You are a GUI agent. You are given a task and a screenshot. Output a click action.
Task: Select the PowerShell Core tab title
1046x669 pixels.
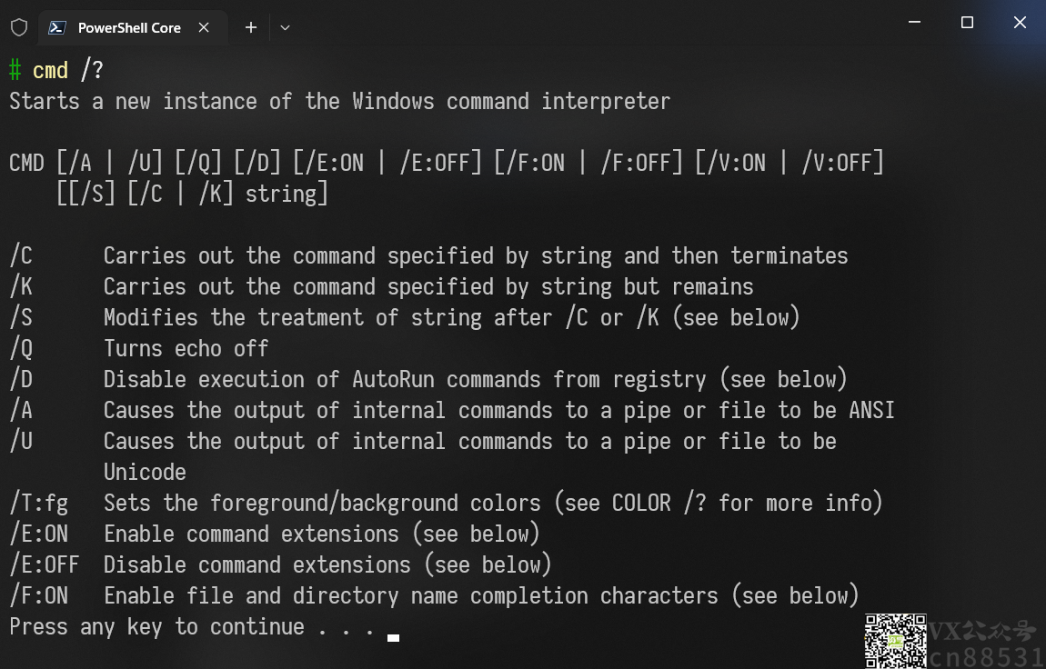tap(129, 27)
